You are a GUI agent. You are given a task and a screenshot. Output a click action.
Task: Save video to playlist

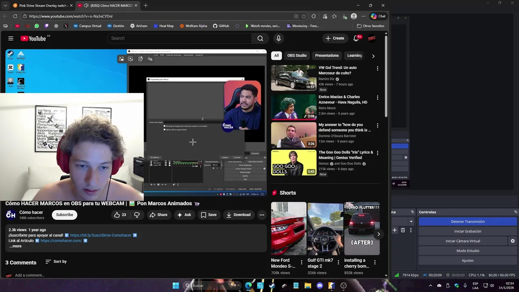(208, 215)
